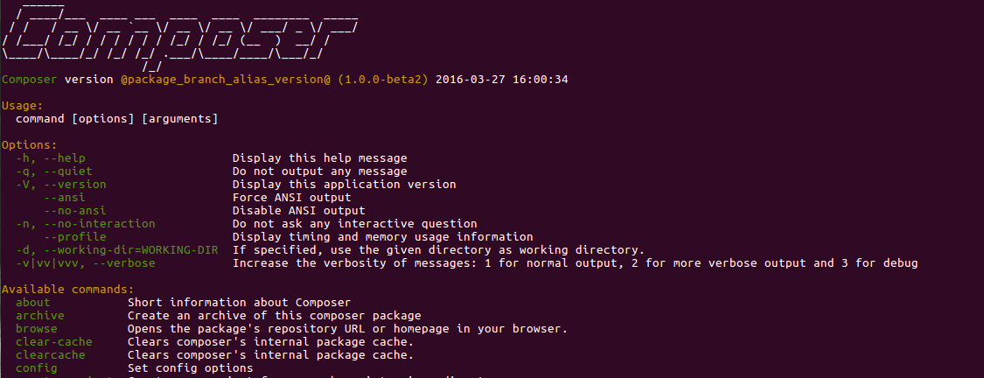This screenshot has width=984, height=378.
Task: Click the -q, --quiet option
Action: (54, 171)
